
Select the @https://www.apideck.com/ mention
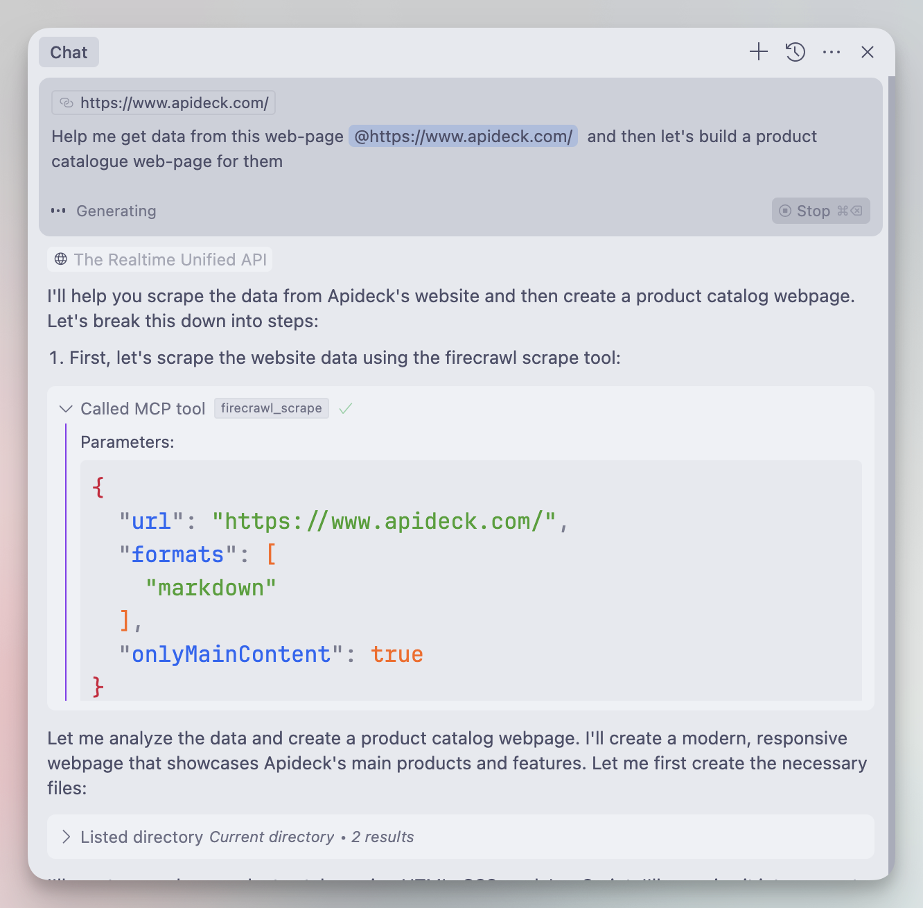[x=463, y=137]
